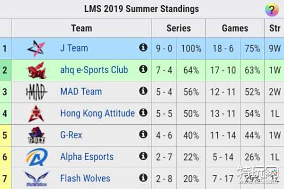Click the Hong Kong Attitude logo
Image resolution: width=284 pixels, height=189 pixels.
pyautogui.click(x=36, y=113)
